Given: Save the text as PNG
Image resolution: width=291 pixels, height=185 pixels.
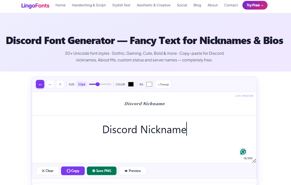Looking at the screenshot, I should [x=102, y=171].
